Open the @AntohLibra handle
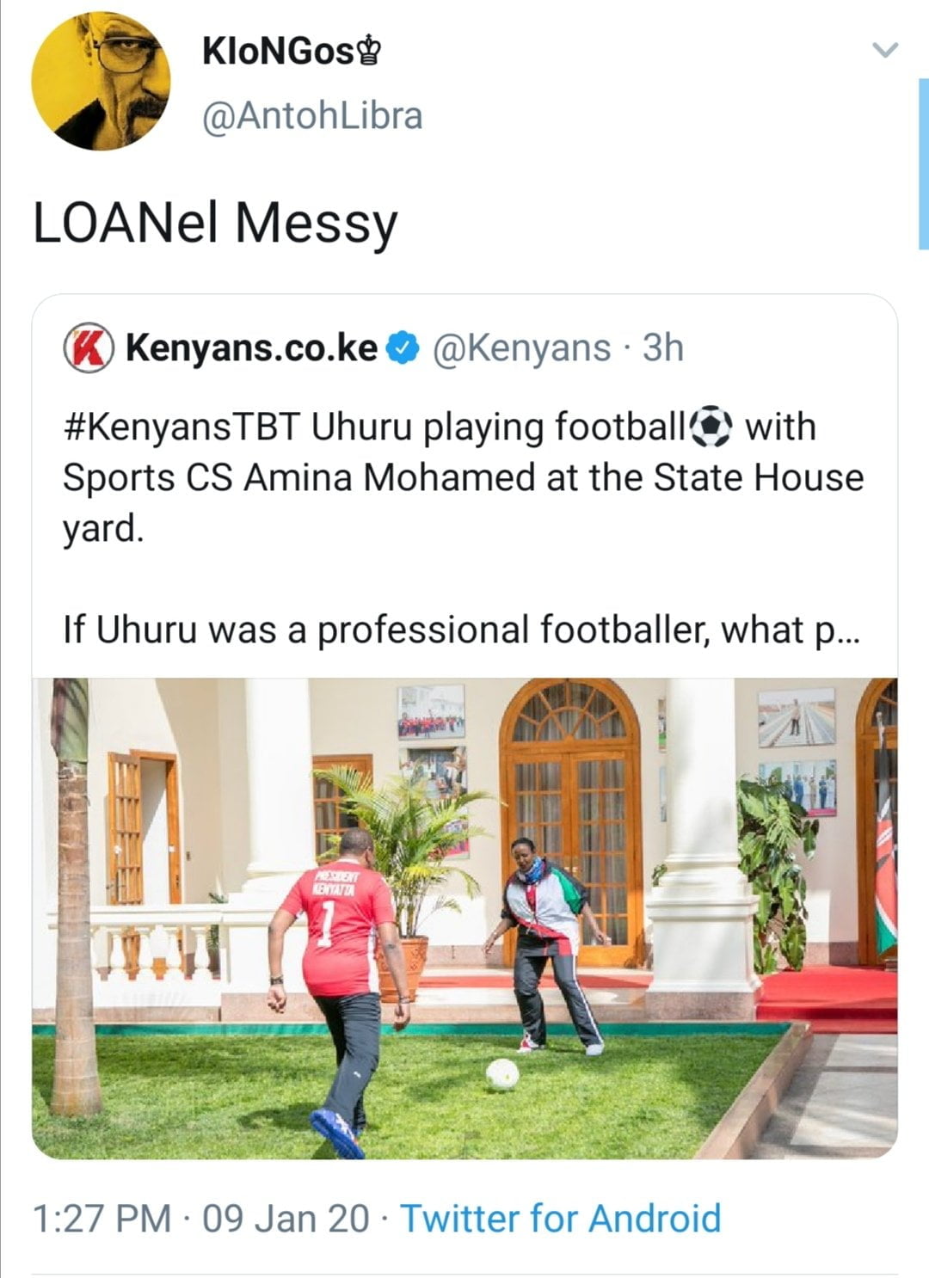 312,116
